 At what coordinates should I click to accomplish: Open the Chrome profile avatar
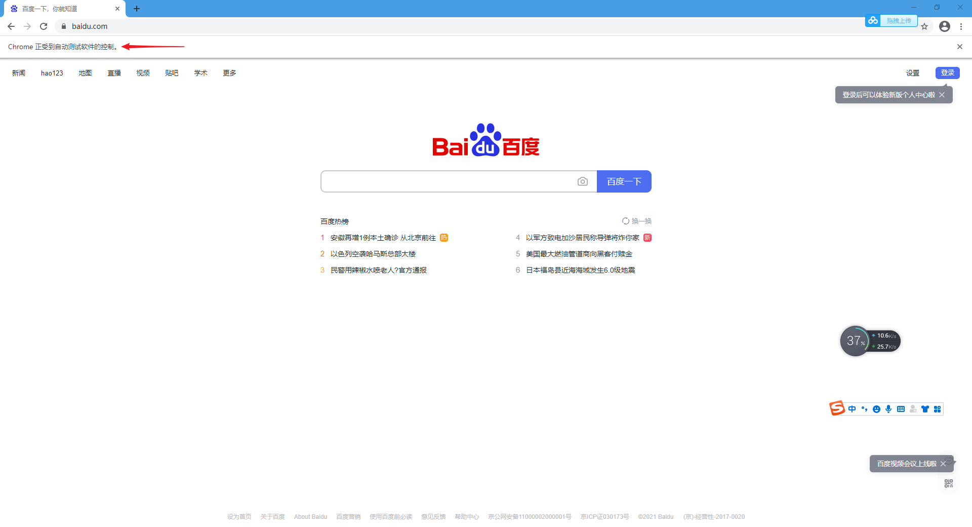(x=945, y=26)
